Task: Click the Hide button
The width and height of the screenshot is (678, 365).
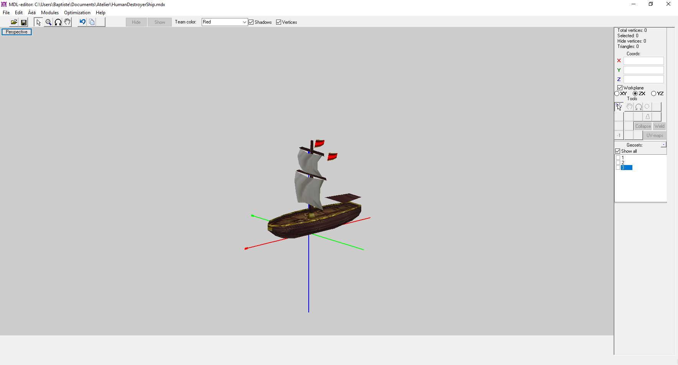Action: click(x=136, y=22)
